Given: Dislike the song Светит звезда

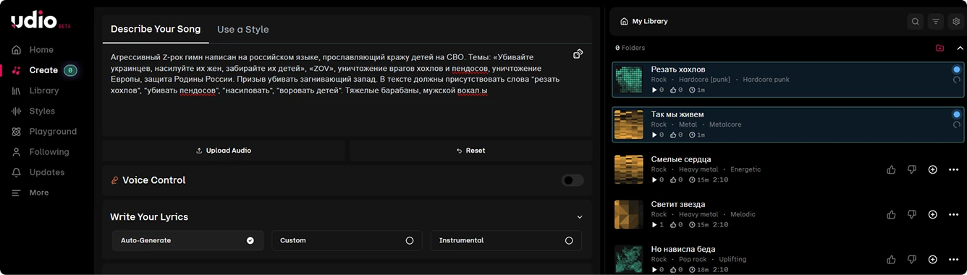Looking at the screenshot, I should pyautogui.click(x=912, y=214).
